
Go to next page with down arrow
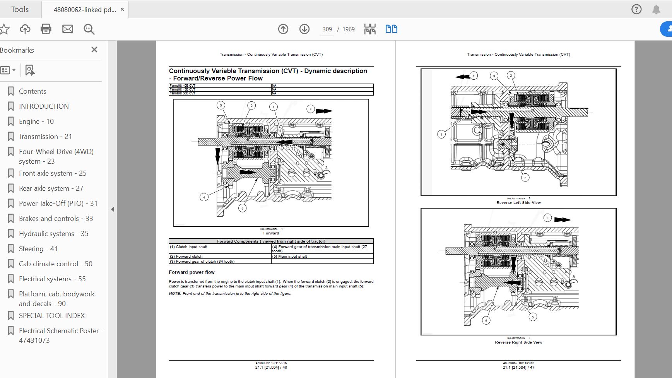304,29
